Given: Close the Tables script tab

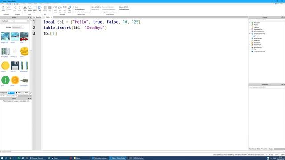Looking at the screenshot, I should (x=52, y=17).
